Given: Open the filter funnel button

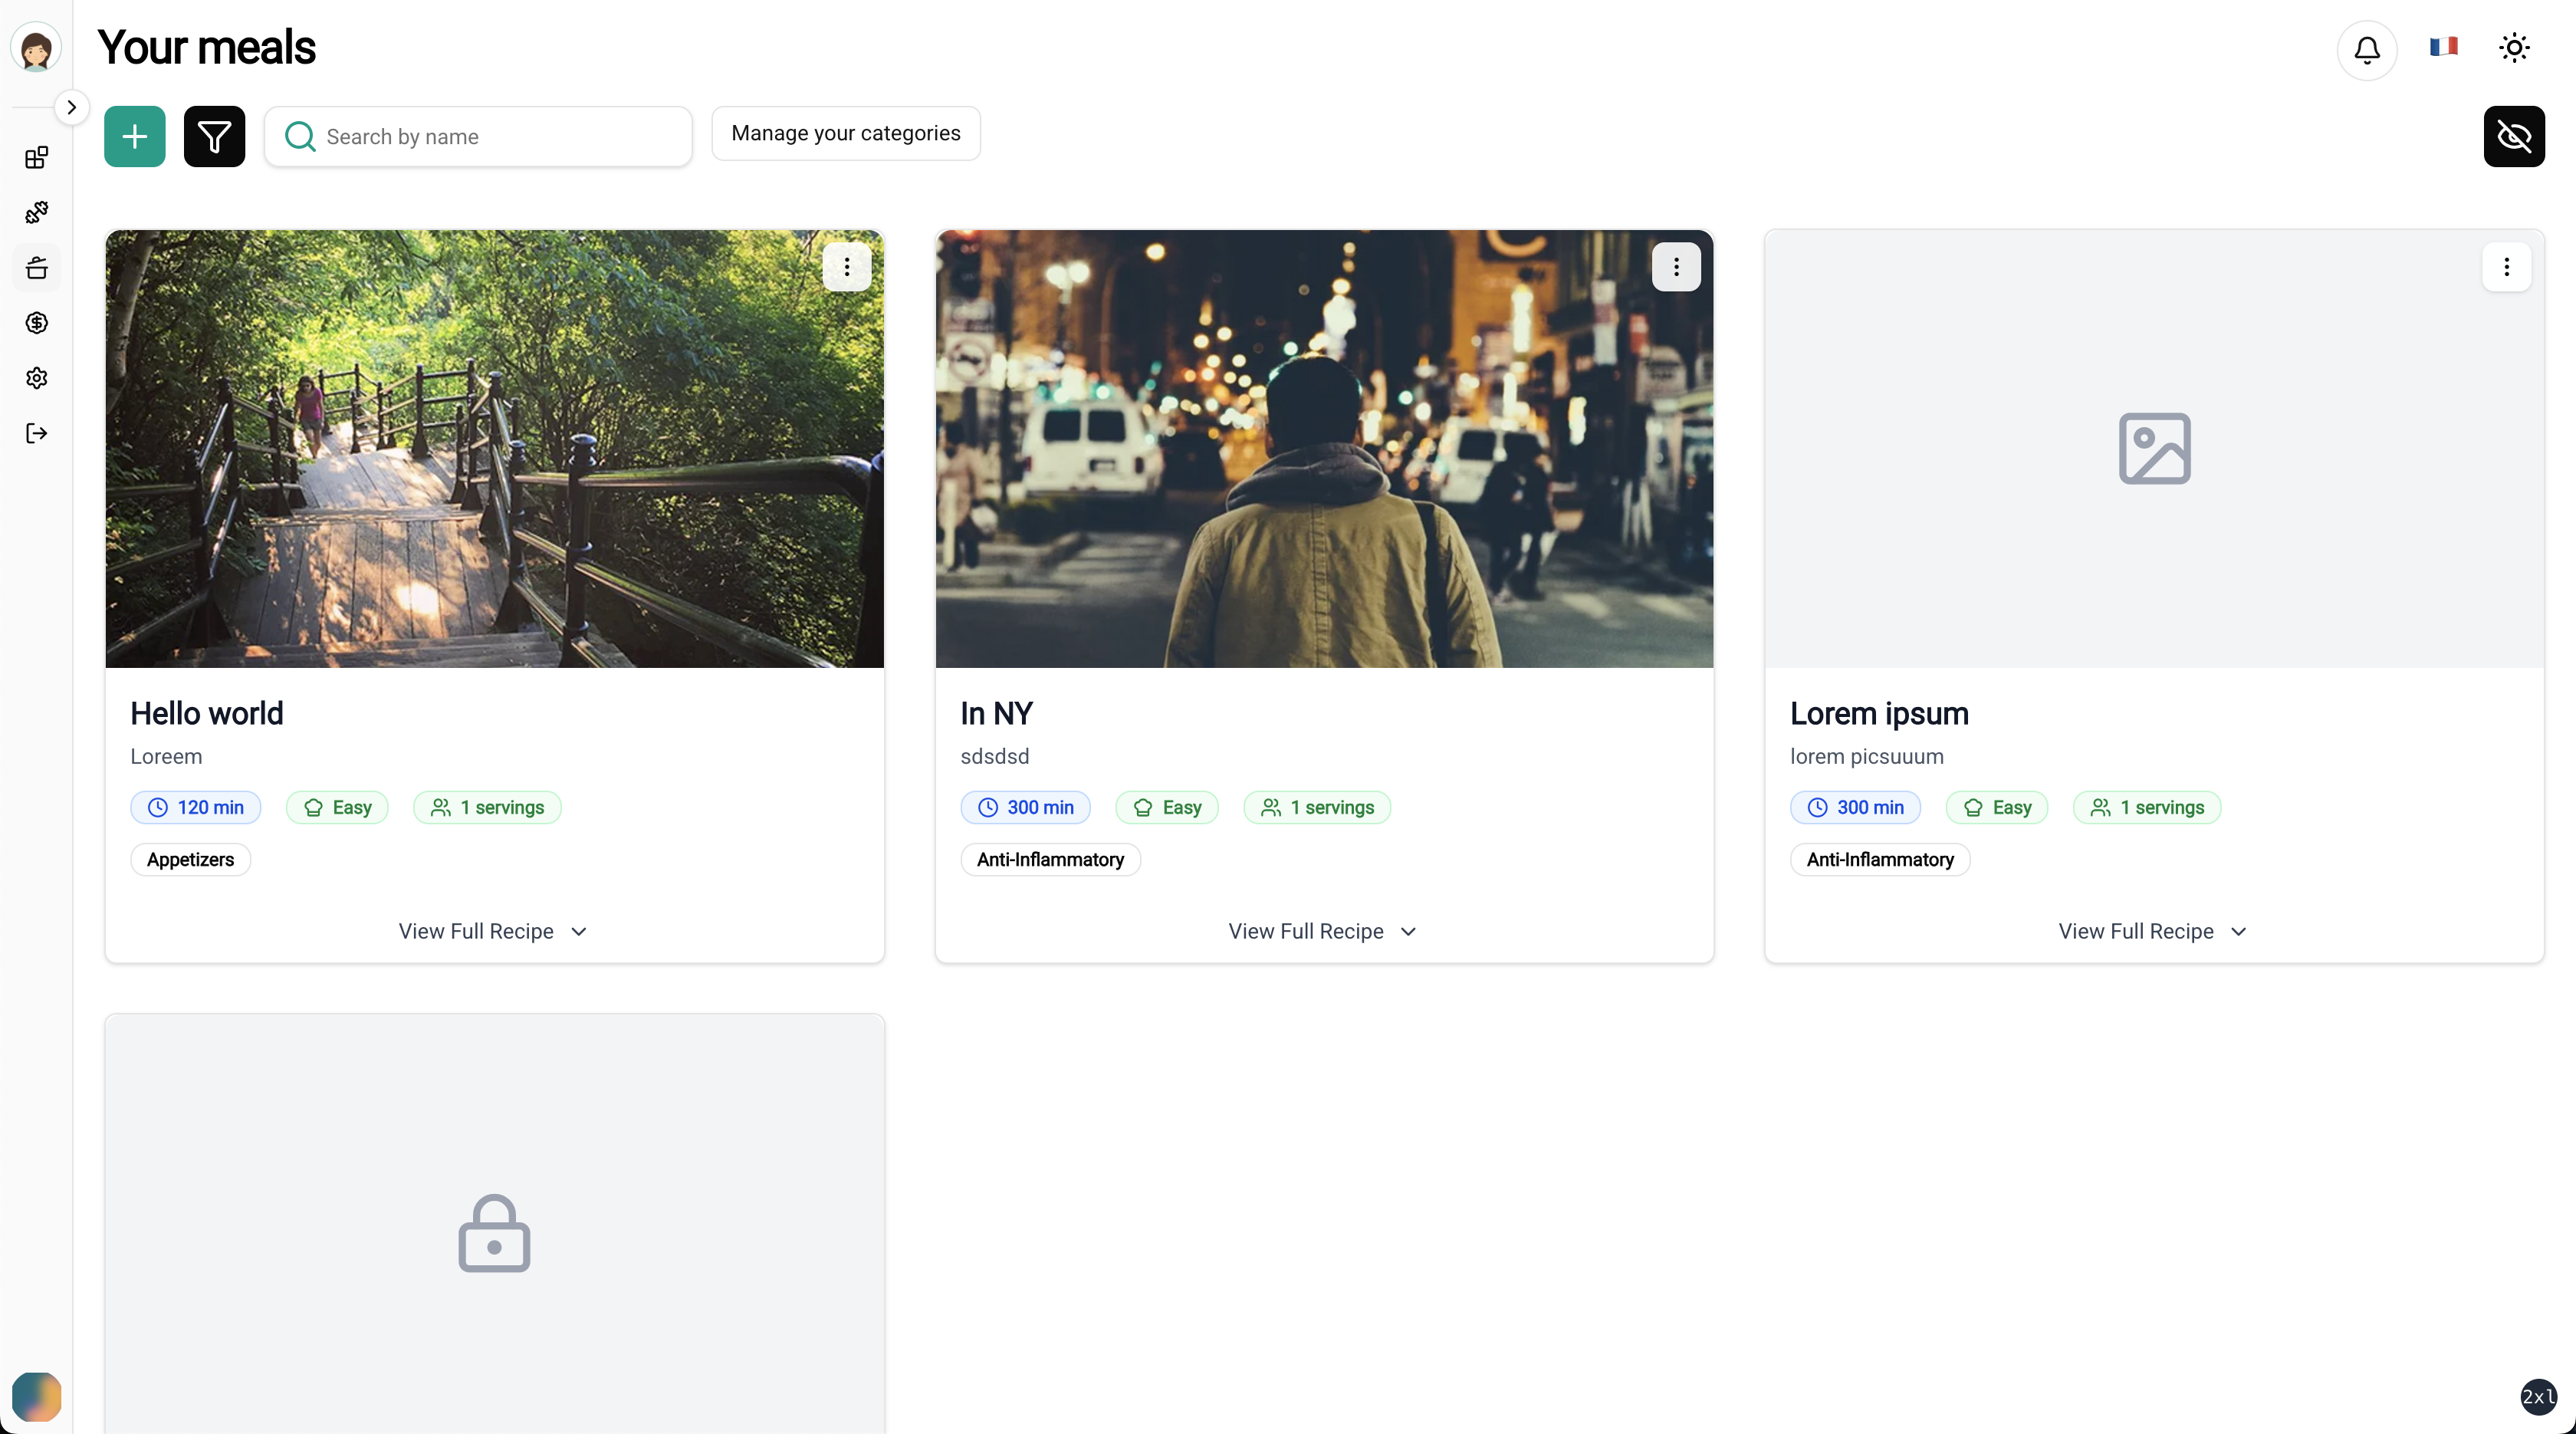Looking at the screenshot, I should 214,136.
